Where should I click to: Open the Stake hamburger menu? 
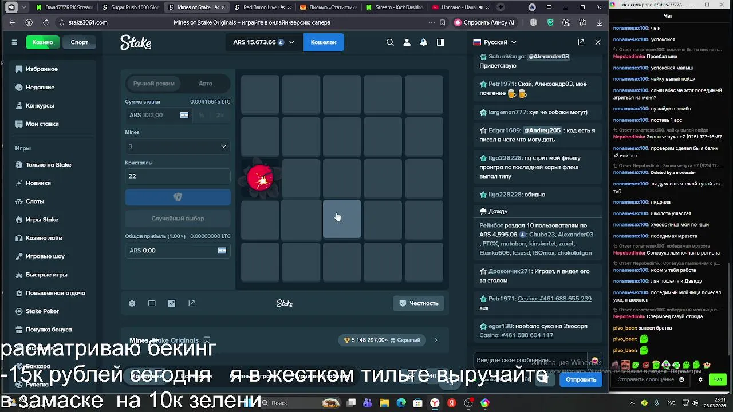(14, 42)
